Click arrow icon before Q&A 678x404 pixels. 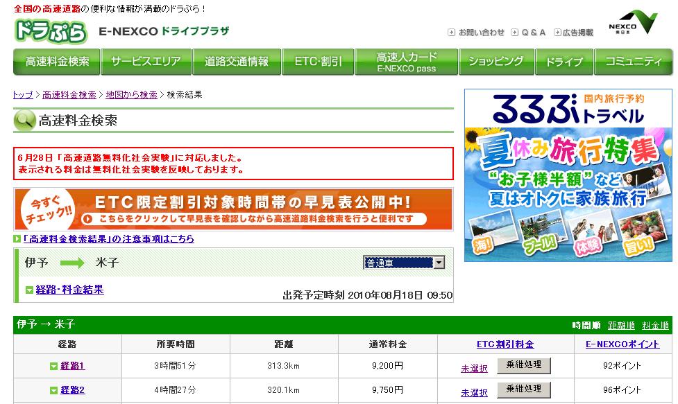point(514,33)
